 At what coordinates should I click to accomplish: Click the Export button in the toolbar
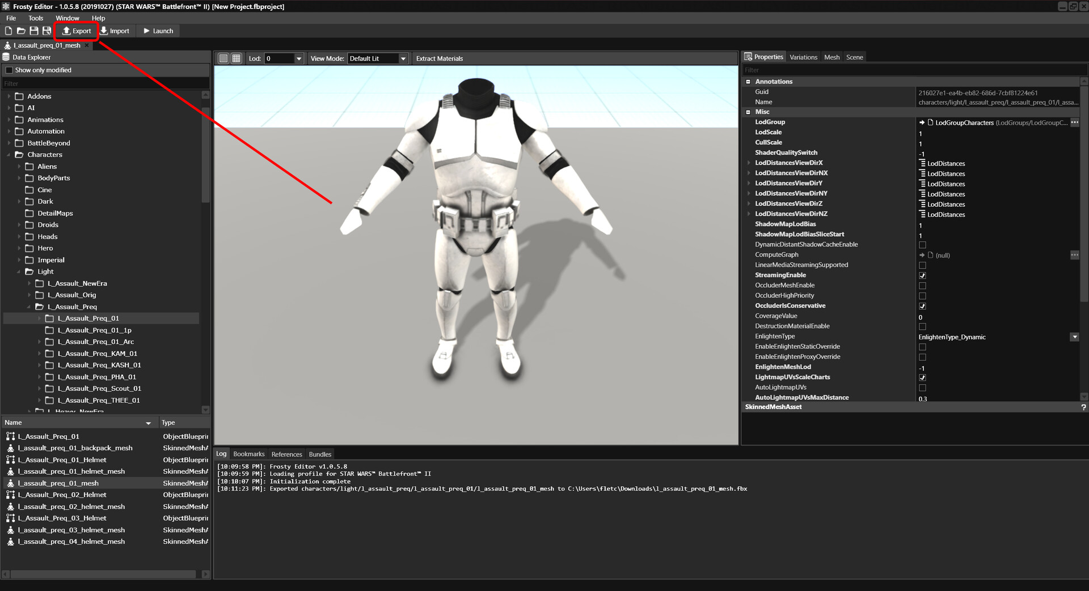[x=77, y=31]
